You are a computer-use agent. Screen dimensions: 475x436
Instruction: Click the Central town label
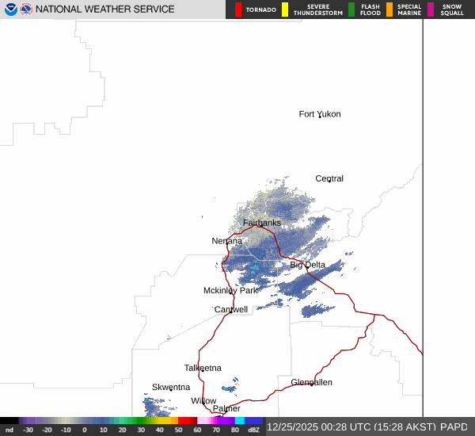coord(329,178)
